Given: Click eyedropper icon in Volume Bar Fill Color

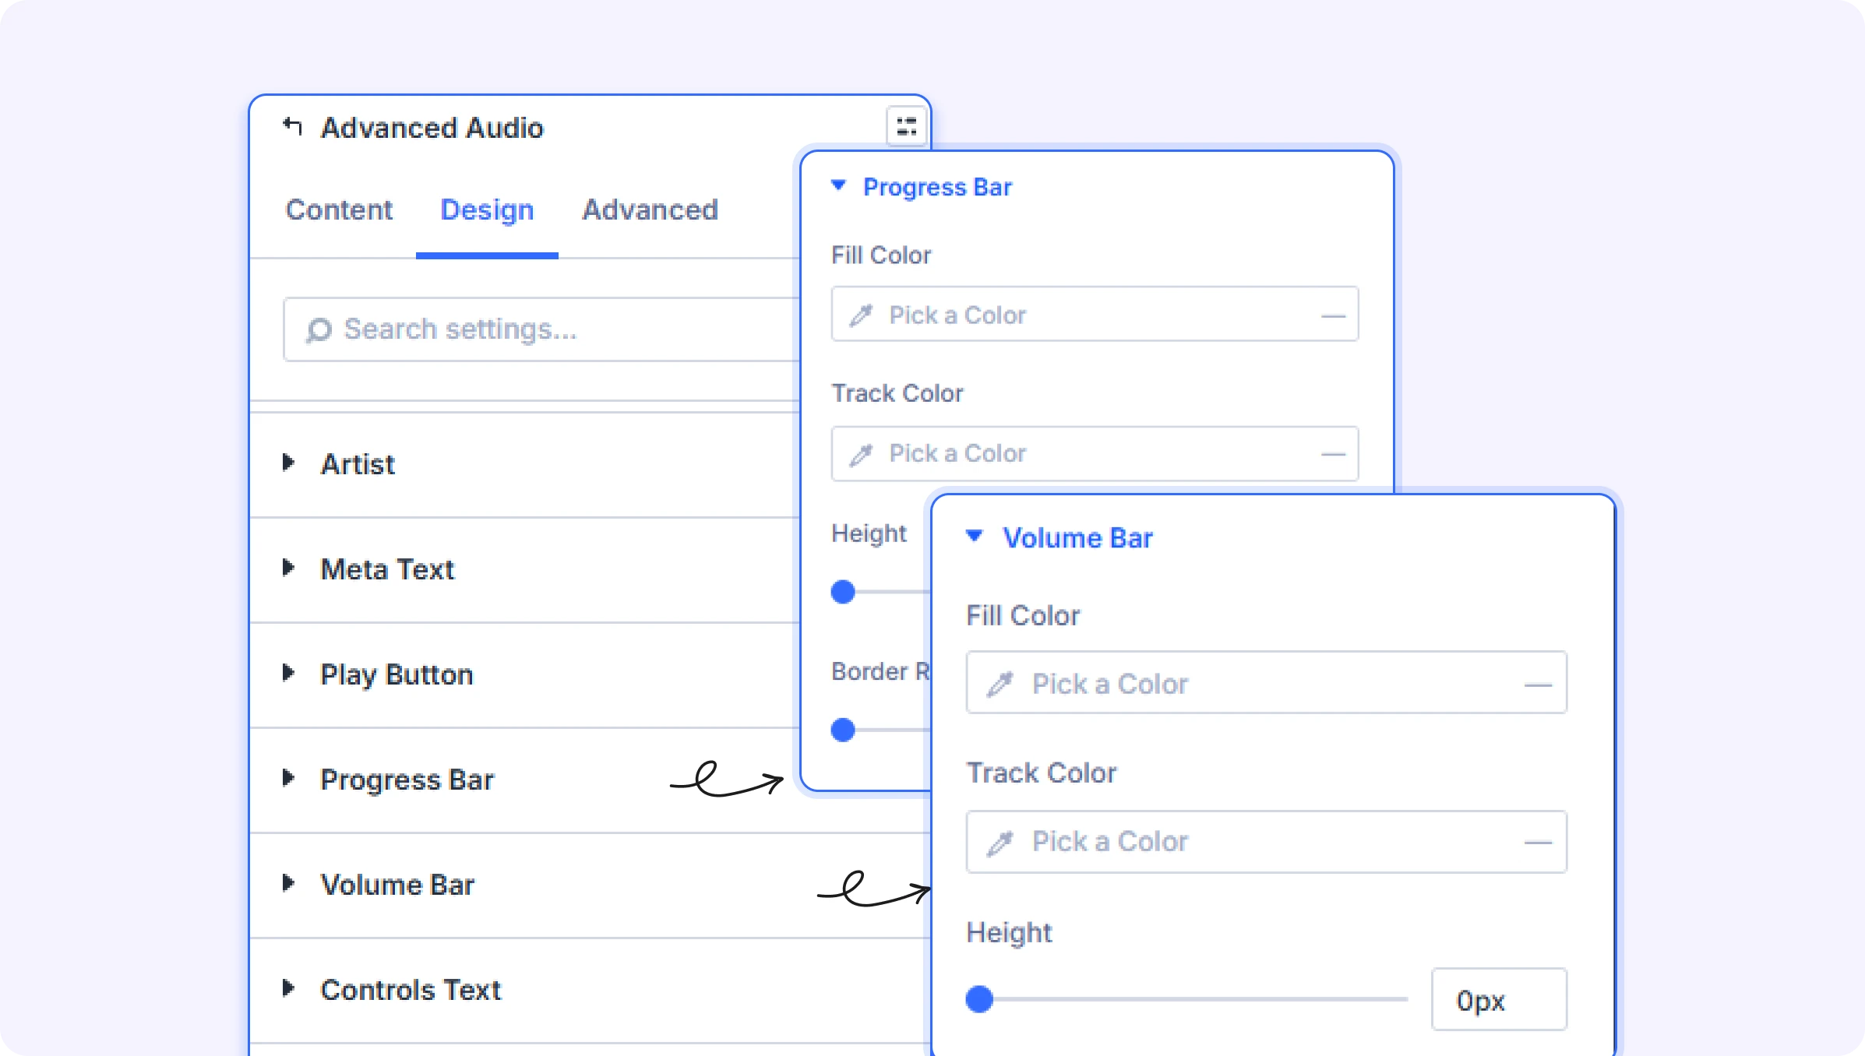Looking at the screenshot, I should pos(1000,684).
